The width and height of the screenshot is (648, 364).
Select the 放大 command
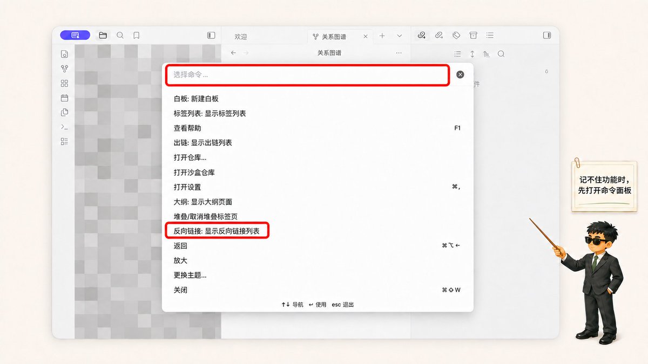pyautogui.click(x=318, y=260)
